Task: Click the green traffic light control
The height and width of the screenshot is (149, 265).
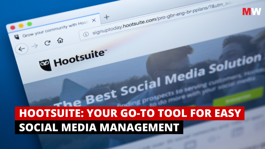Action: (x=29, y=24)
